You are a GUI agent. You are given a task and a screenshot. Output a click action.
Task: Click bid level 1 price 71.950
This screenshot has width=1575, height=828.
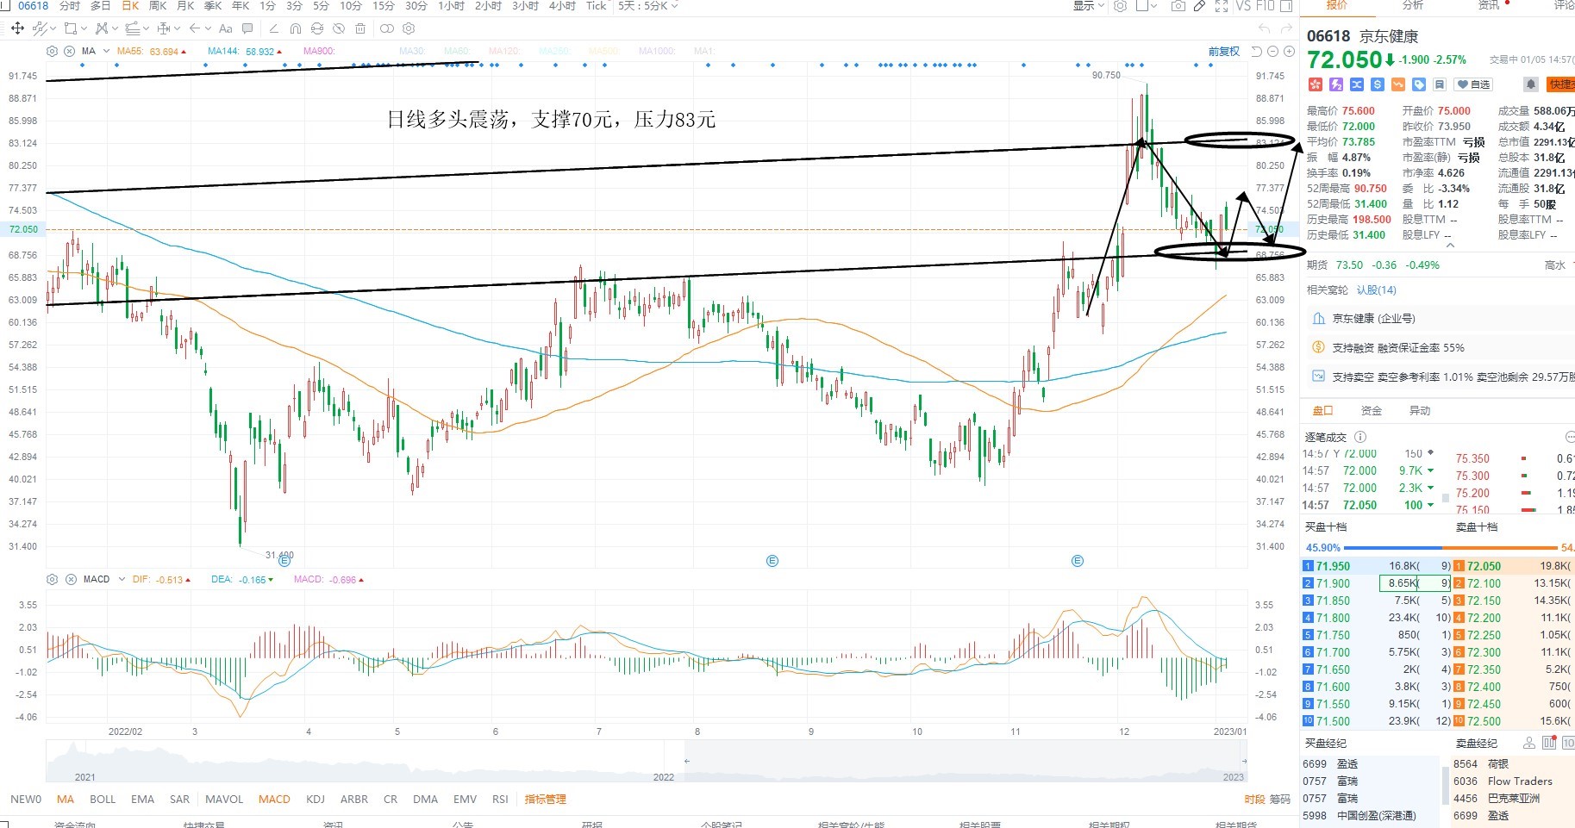1334,566
